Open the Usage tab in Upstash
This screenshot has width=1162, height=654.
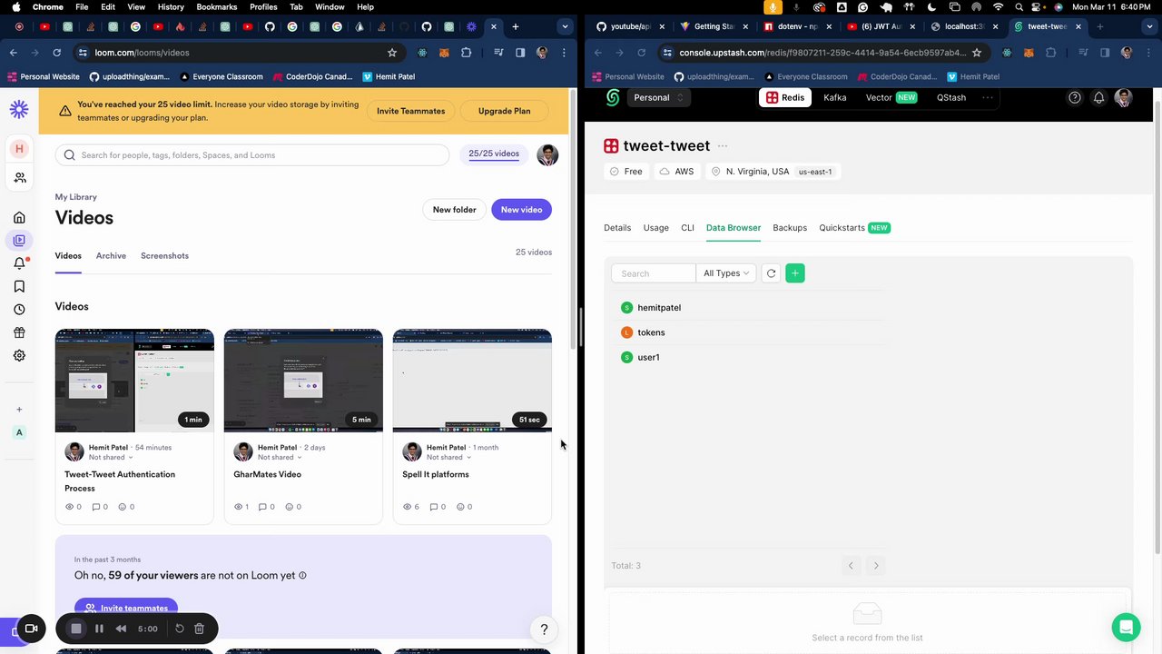656,228
